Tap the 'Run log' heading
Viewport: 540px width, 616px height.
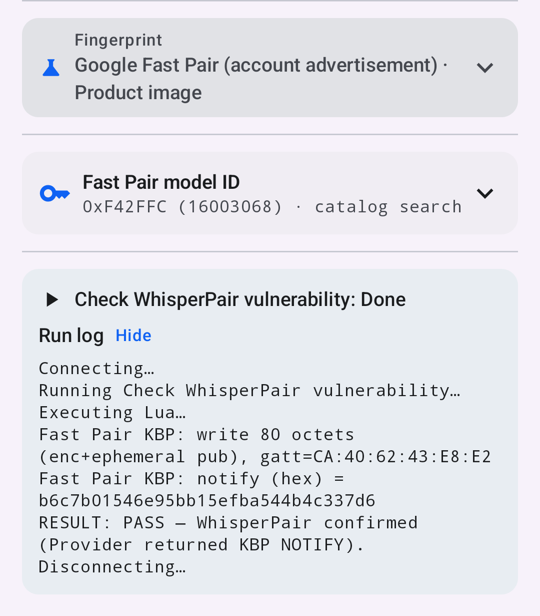[x=71, y=336]
